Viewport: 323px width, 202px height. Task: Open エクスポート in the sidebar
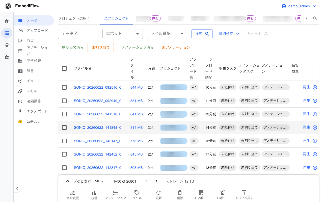[34, 111]
